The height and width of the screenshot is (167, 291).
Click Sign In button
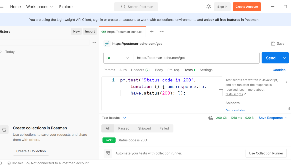tap(222, 7)
